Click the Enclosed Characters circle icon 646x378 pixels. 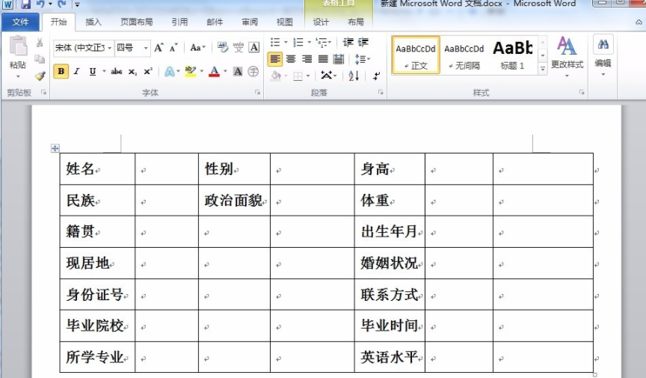(253, 72)
